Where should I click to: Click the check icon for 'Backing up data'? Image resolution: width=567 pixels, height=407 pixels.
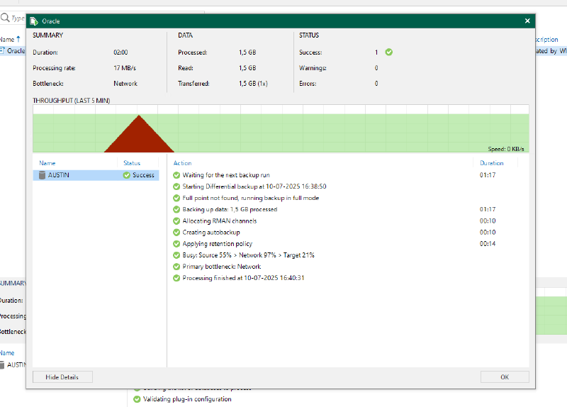click(x=176, y=209)
